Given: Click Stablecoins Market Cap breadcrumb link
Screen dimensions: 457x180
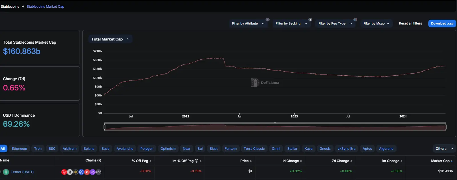Looking at the screenshot, I should pos(45,7).
